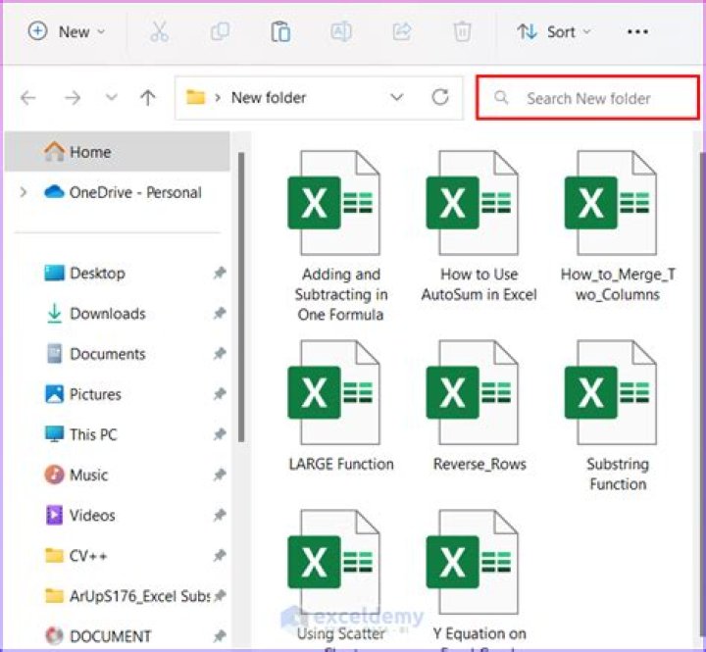Open recent locations chevron

(x=111, y=97)
